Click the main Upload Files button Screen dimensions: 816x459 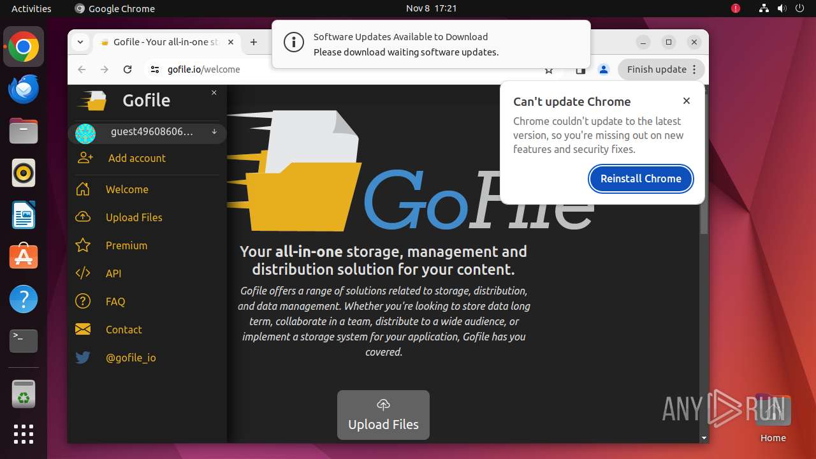(383, 415)
